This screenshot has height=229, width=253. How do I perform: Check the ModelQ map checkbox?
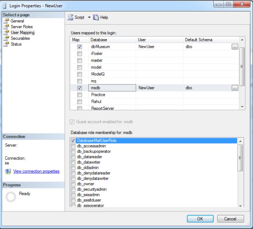tap(79, 74)
